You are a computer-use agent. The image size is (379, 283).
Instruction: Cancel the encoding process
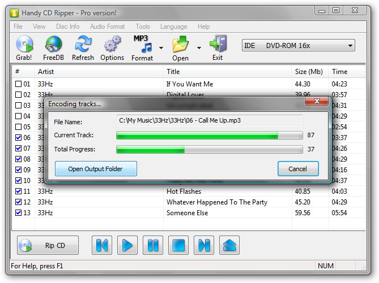click(x=298, y=169)
